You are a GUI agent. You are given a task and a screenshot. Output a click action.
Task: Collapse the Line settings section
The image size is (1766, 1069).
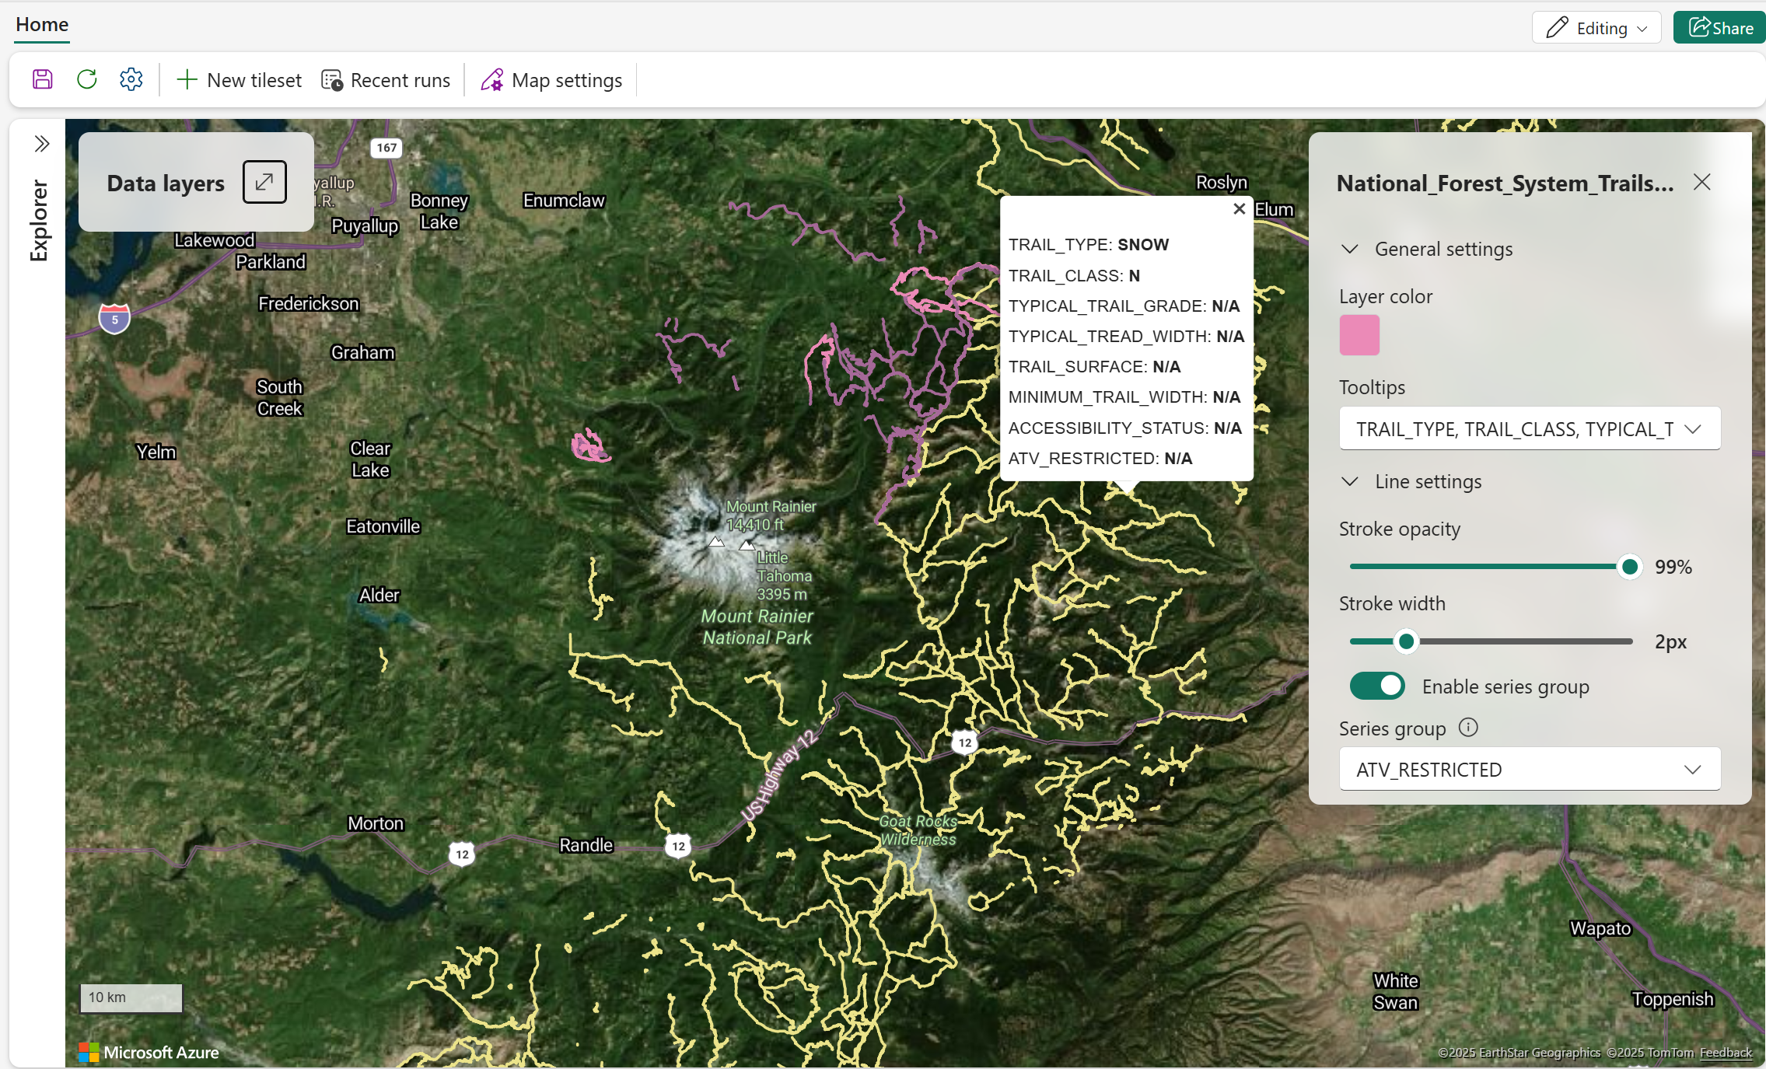click(1351, 481)
